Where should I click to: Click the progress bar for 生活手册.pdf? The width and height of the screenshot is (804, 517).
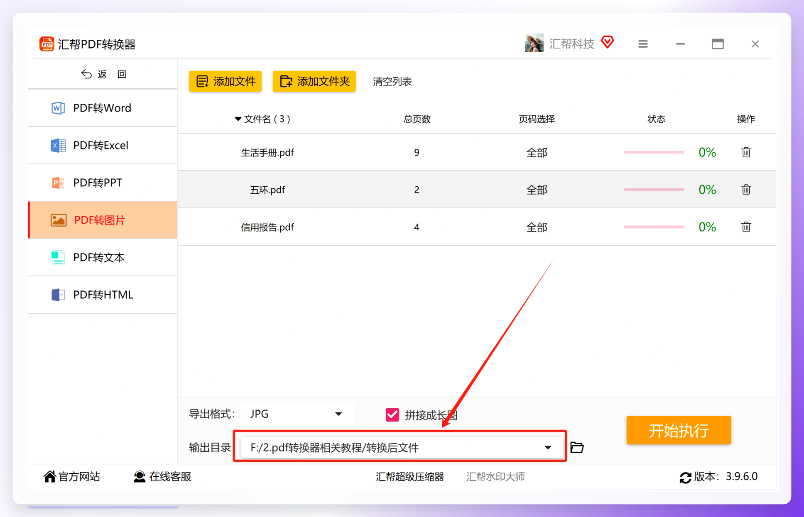pos(654,152)
